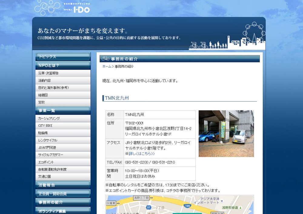The width and height of the screenshot is (303, 214).
Task: Expand the 事業一覧 sidebar section
Action: 63,110
